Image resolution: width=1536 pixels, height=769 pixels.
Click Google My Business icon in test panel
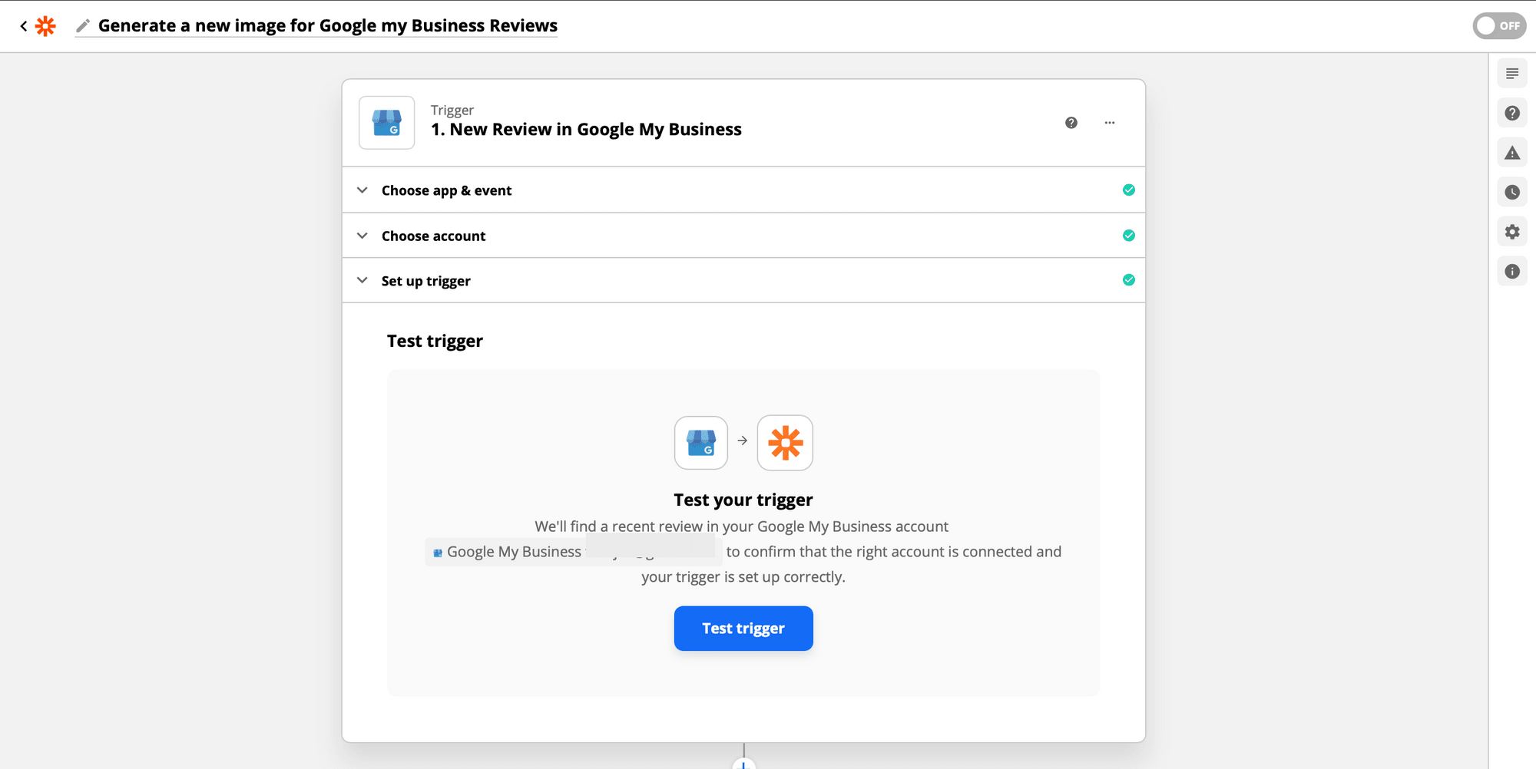[701, 443]
